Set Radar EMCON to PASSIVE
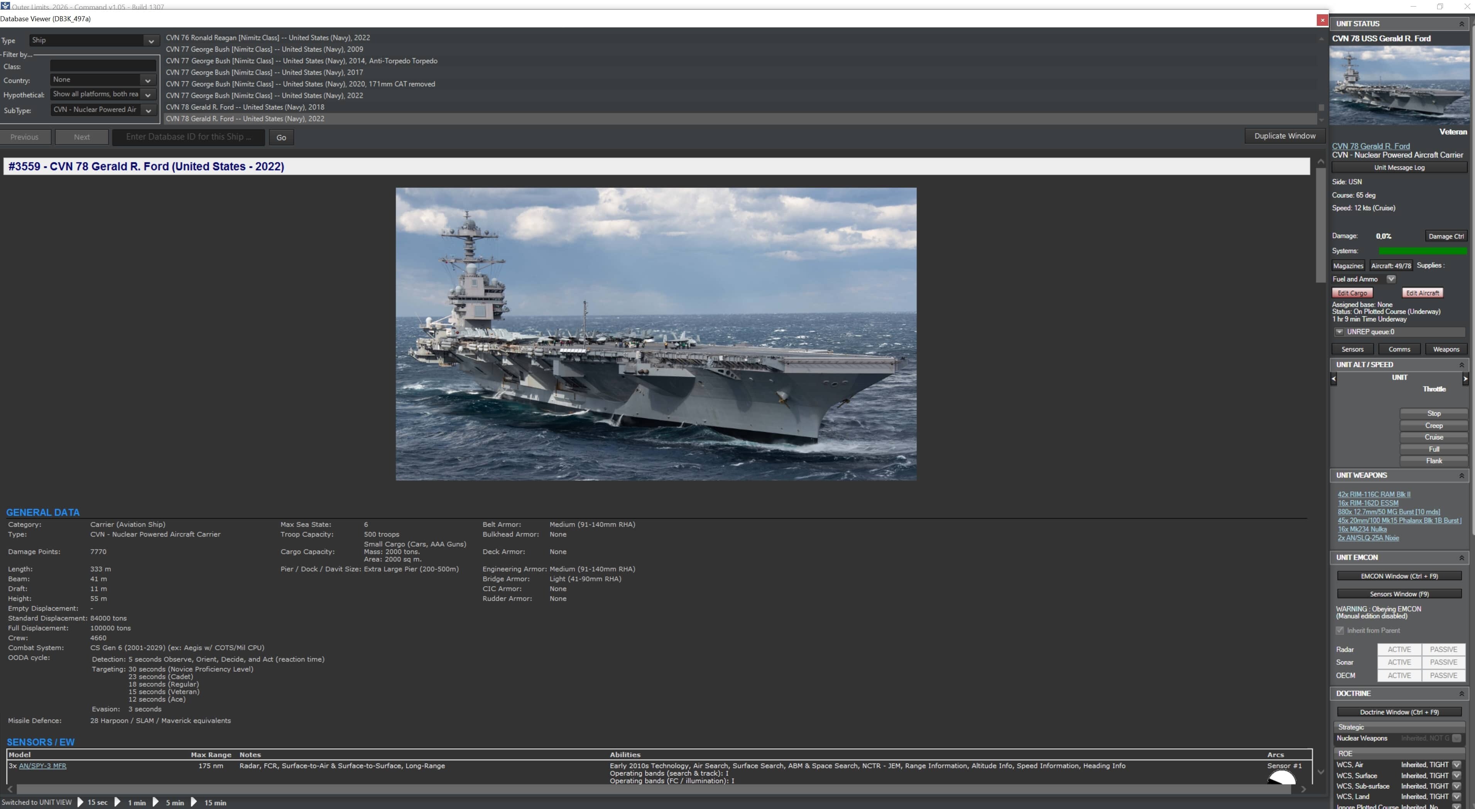Viewport: 1475px width, 809px height. click(x=1443, y=649)
